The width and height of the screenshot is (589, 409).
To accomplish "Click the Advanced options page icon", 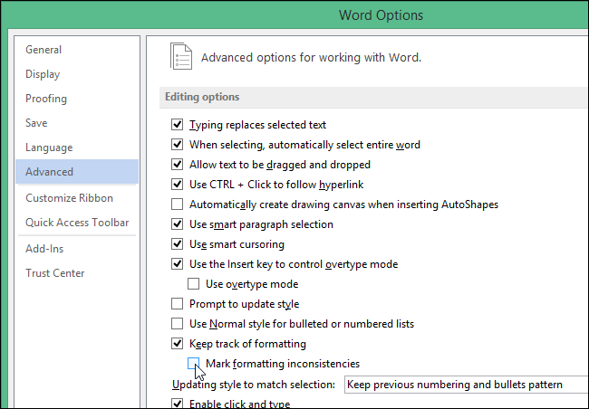I will coord(181,57).
